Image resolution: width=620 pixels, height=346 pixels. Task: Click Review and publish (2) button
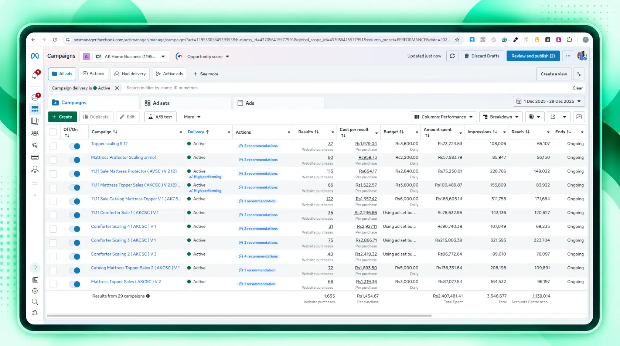pos(533,56)
